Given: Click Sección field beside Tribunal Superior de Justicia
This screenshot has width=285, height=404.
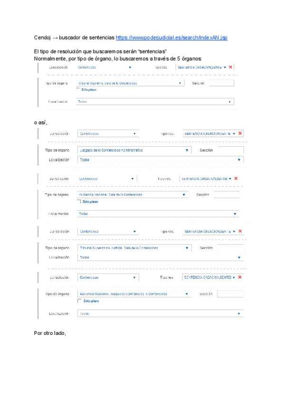Looking at the screenshot, I should 230,248.
